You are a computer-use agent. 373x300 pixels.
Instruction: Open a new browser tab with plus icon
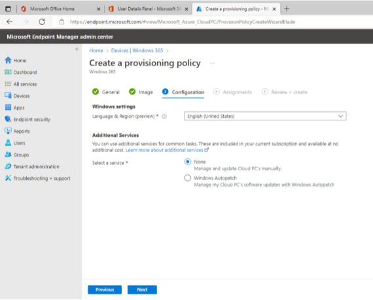coord(287,9)
